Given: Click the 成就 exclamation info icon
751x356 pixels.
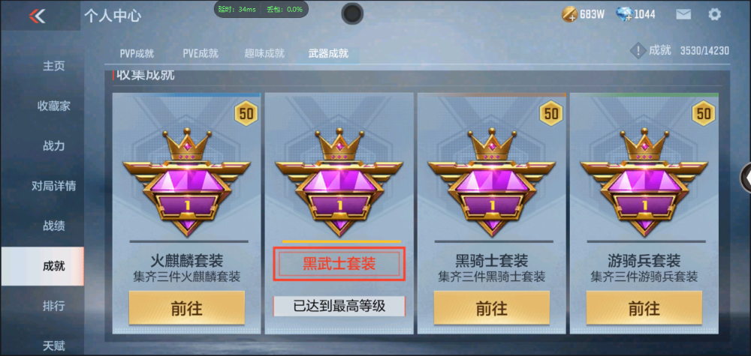Looking at the screenshot, I should click(638, 50).
